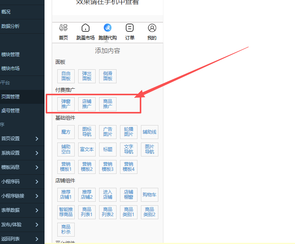Tap the 订单 list icon
295x244 pixels.
130,28
